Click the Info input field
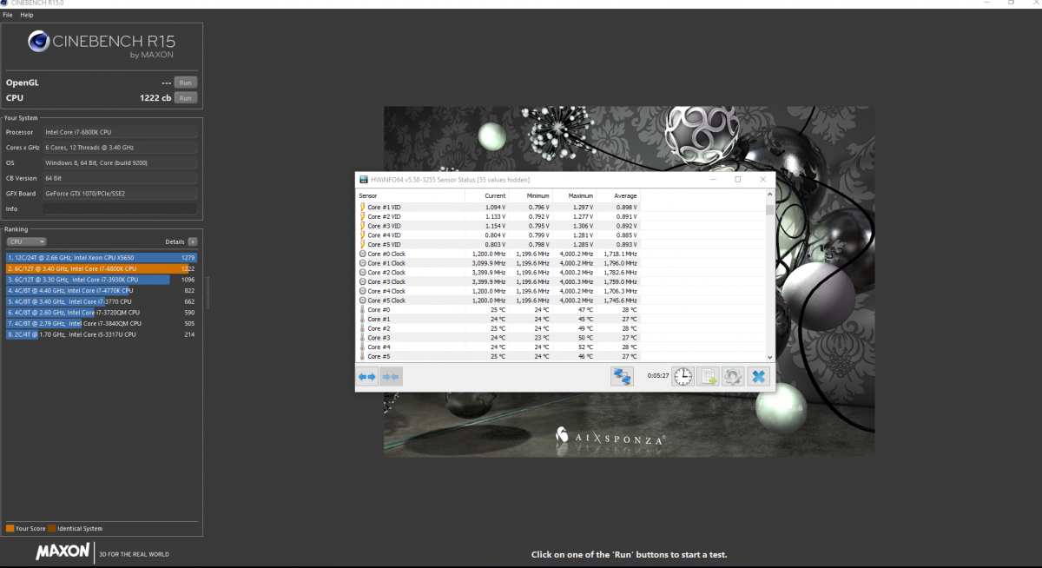The height and width of the screenshot is (568, 1042). tap(120, 209)
